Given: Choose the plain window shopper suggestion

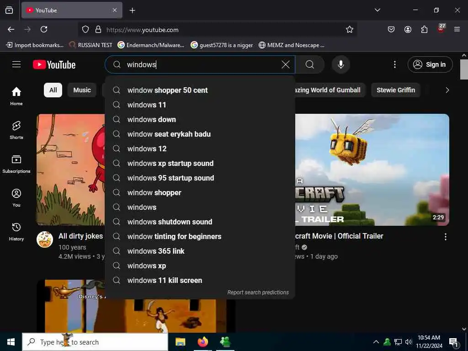Looking at the screenshot, I should [200, 192].
